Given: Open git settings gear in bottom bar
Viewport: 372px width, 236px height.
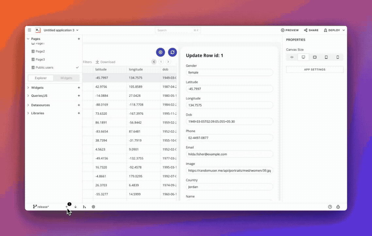Looking at the screenshot, I should [93, 207].
